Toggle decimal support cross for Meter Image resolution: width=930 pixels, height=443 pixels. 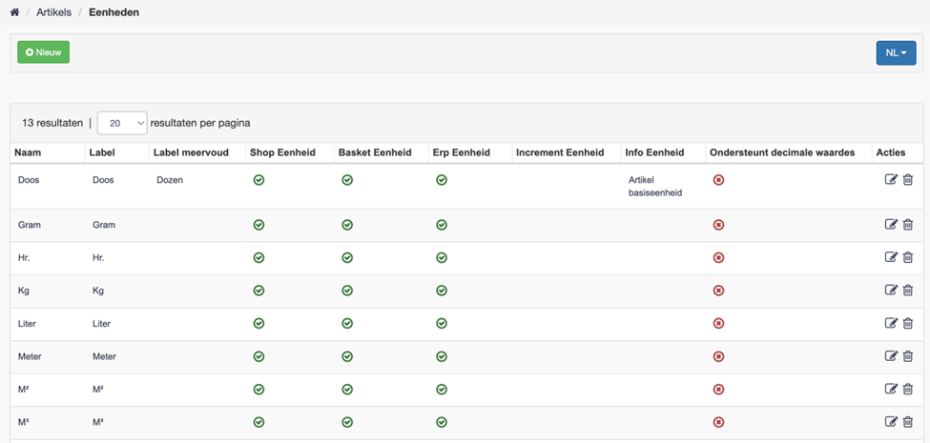coord(718,356)
